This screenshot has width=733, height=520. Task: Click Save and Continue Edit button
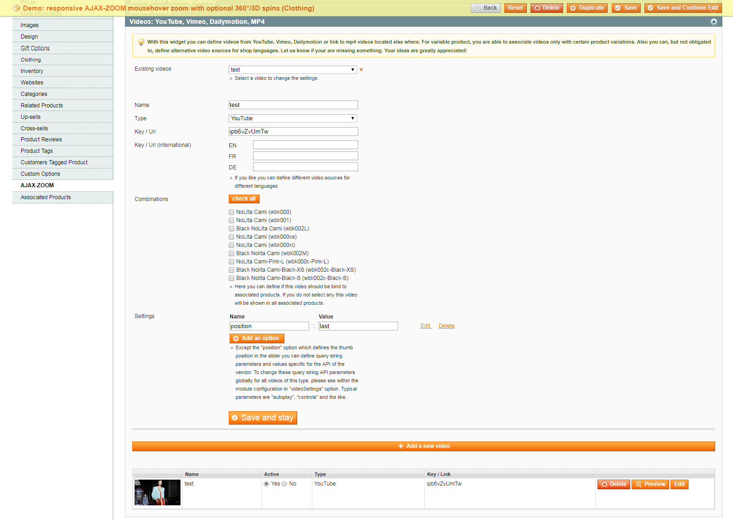(683, 8)
